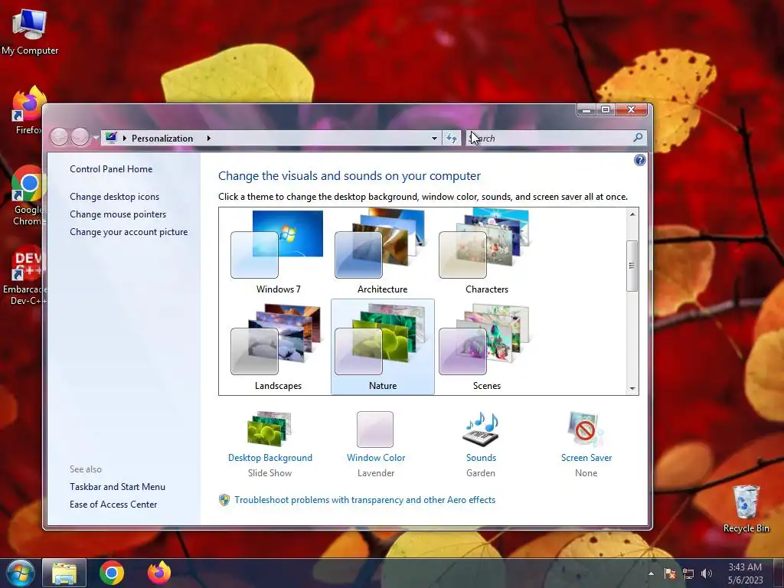
Task: Open Troubleshoot problems with transparency link
Action: 365,500
